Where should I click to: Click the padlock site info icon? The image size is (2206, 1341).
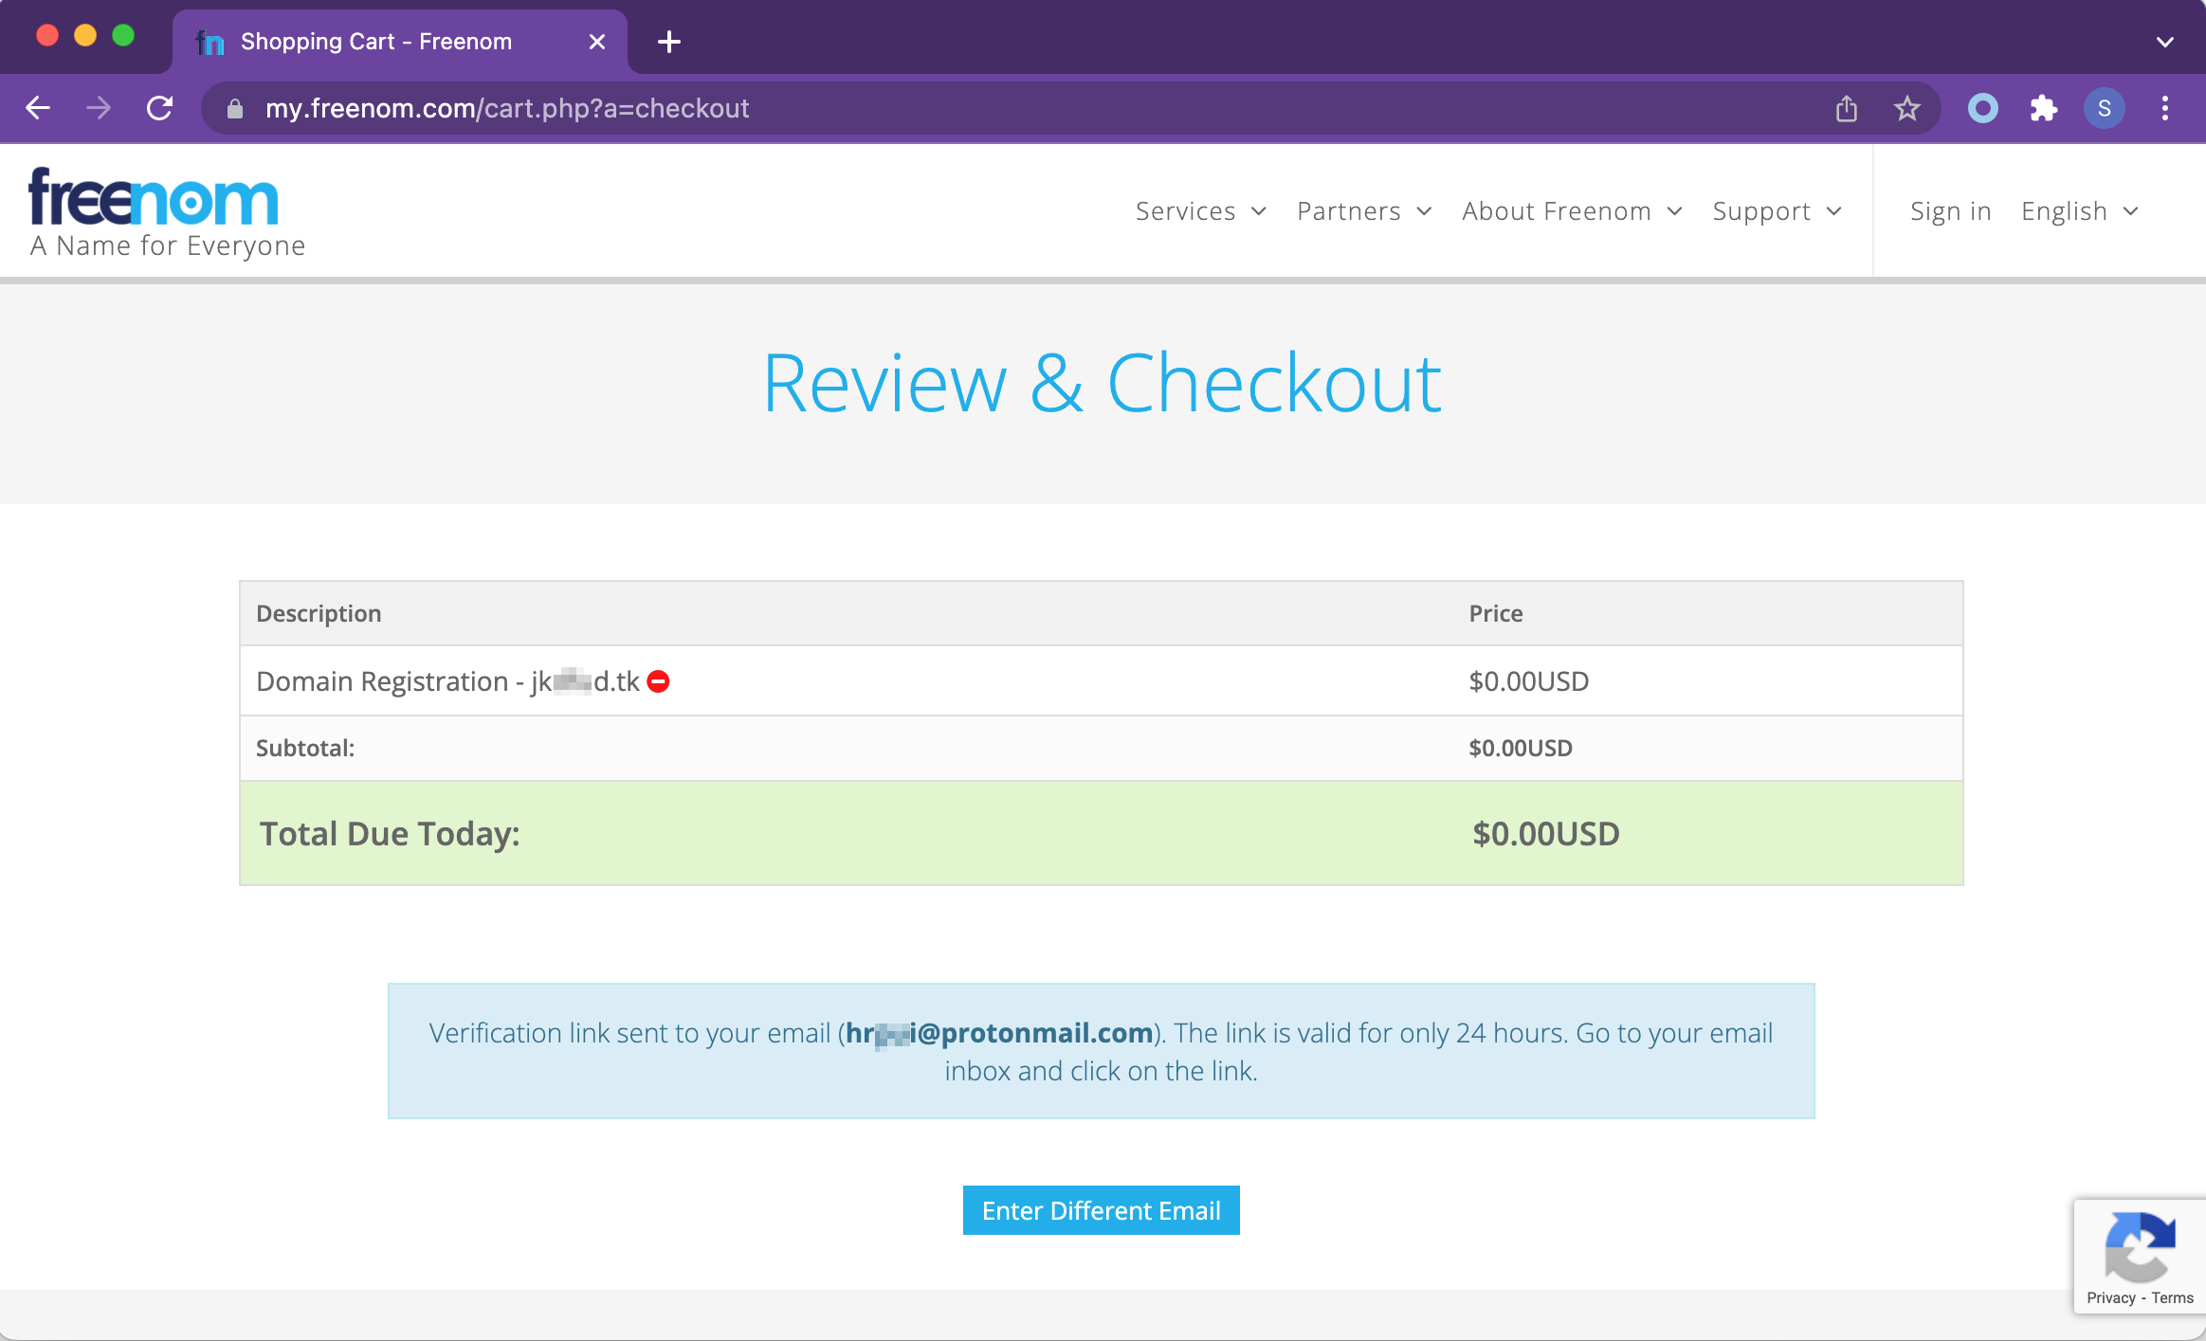pyautogui.click(x=235, y=109)
